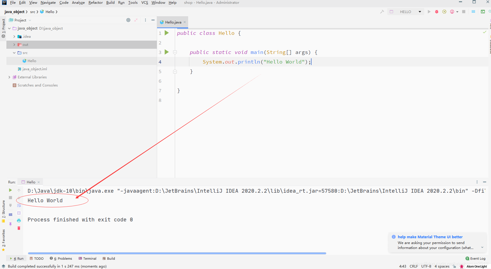Click the green terminal icon in the toolbar
The image size is (491, 269).
click(x=483, y=12)
